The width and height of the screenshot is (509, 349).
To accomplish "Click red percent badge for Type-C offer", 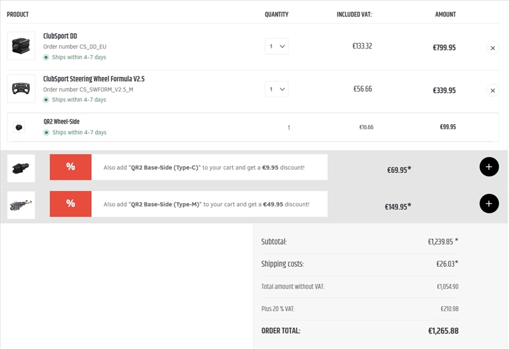I will tap(70, 167).
